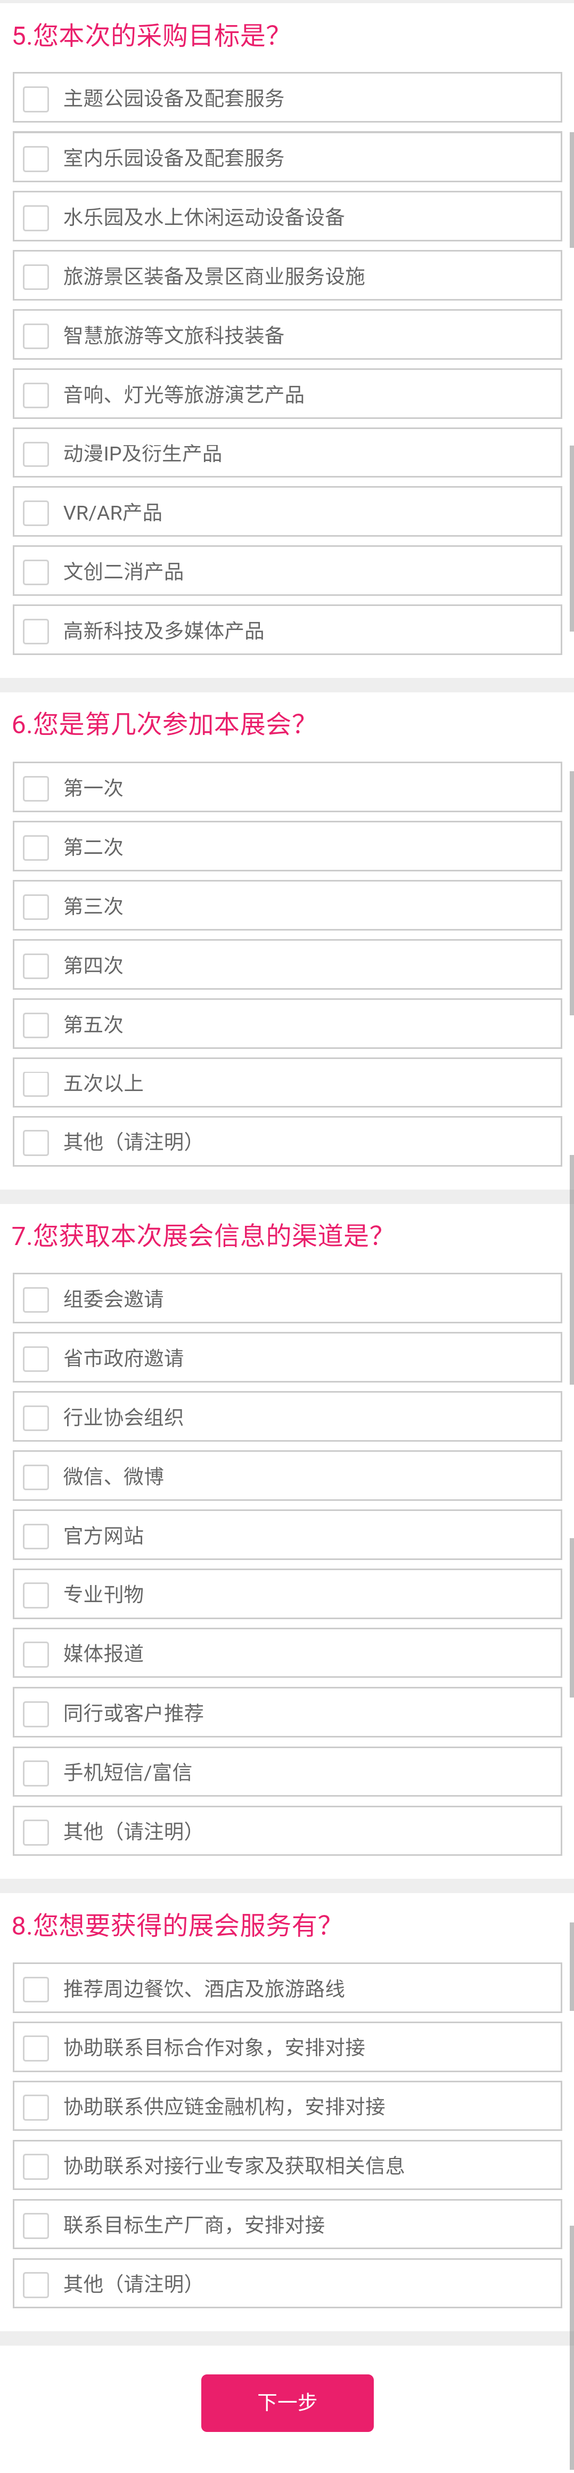This screenshot has height=2473, width=574.
Task: Tick the VR/AR产品 checkbox
Action: (287, 512)
